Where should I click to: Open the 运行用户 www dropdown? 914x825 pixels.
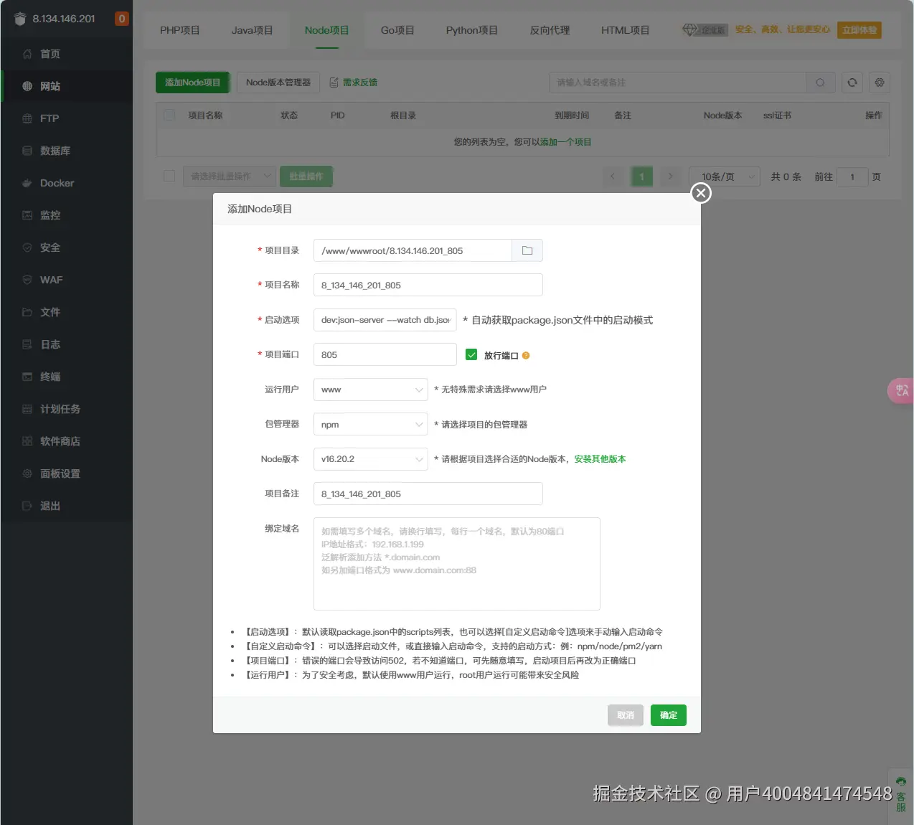coord(371,390)
